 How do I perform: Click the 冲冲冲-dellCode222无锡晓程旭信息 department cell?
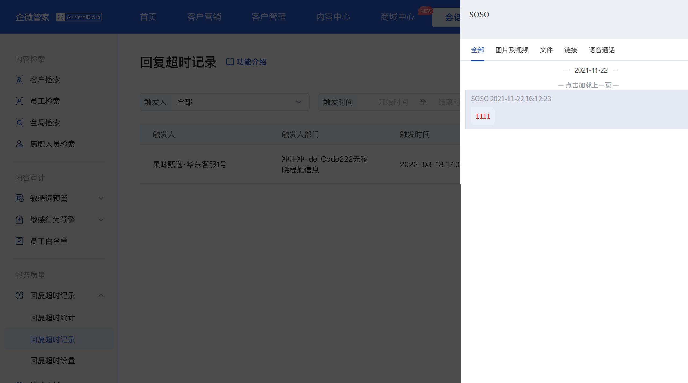(325, 164)
